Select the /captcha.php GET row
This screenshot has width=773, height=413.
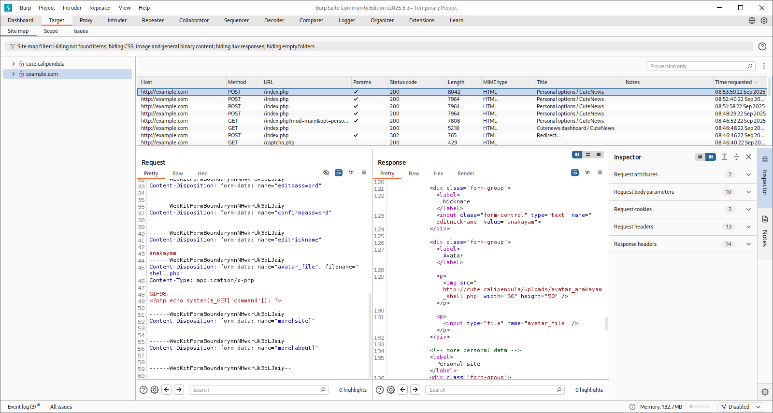pyautogui.click(x=452, y=142)
